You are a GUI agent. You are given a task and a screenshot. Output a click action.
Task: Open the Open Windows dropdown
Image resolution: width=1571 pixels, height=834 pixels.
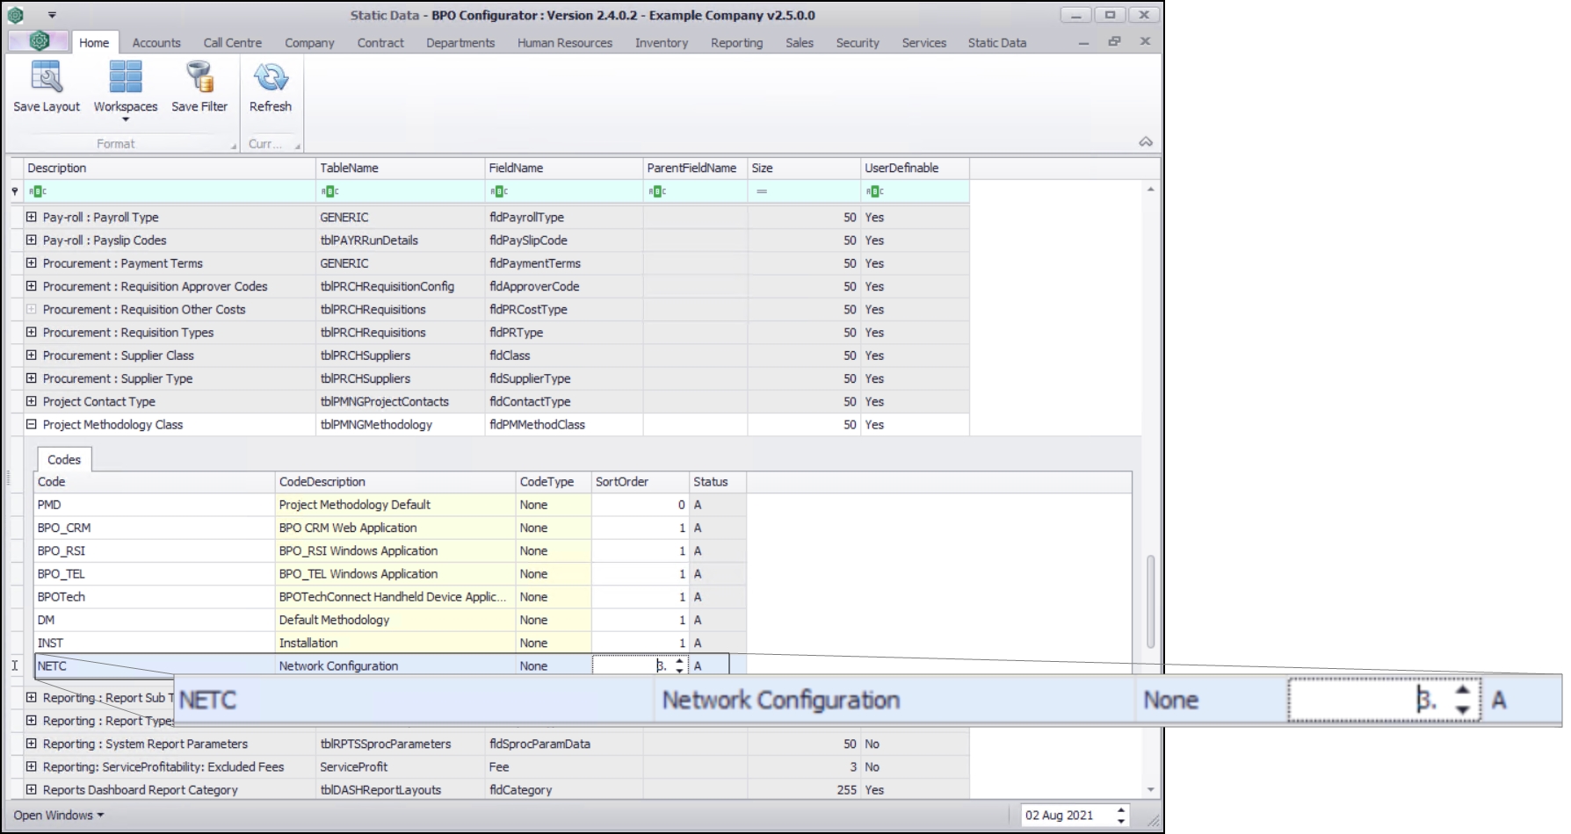pyautogui.click(x=58, y=815)
